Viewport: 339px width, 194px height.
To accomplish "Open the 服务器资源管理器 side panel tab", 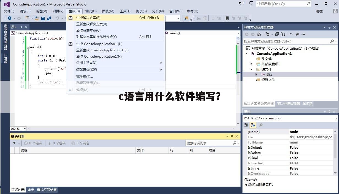I will 6,37.
